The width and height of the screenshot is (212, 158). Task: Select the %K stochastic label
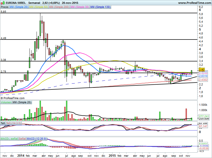tap(3, 123)
